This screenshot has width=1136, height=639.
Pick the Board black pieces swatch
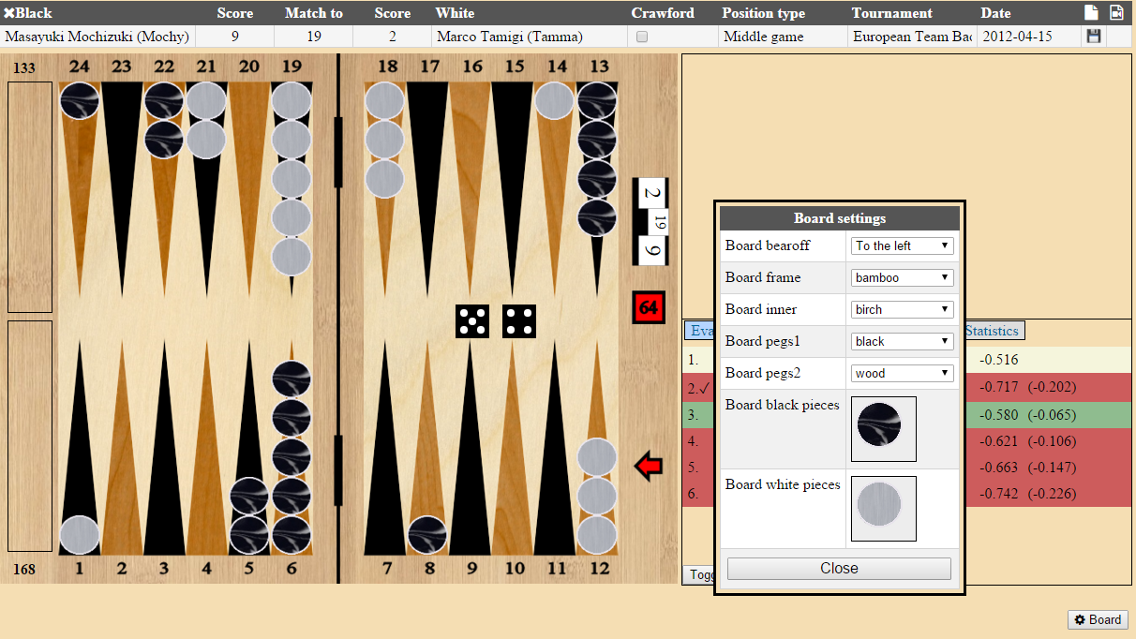point(883,428)
